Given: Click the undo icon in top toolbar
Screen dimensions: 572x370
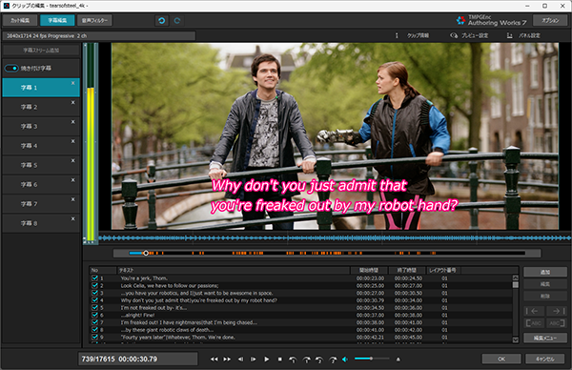Looking at the screenshot, I should [162, 21].
